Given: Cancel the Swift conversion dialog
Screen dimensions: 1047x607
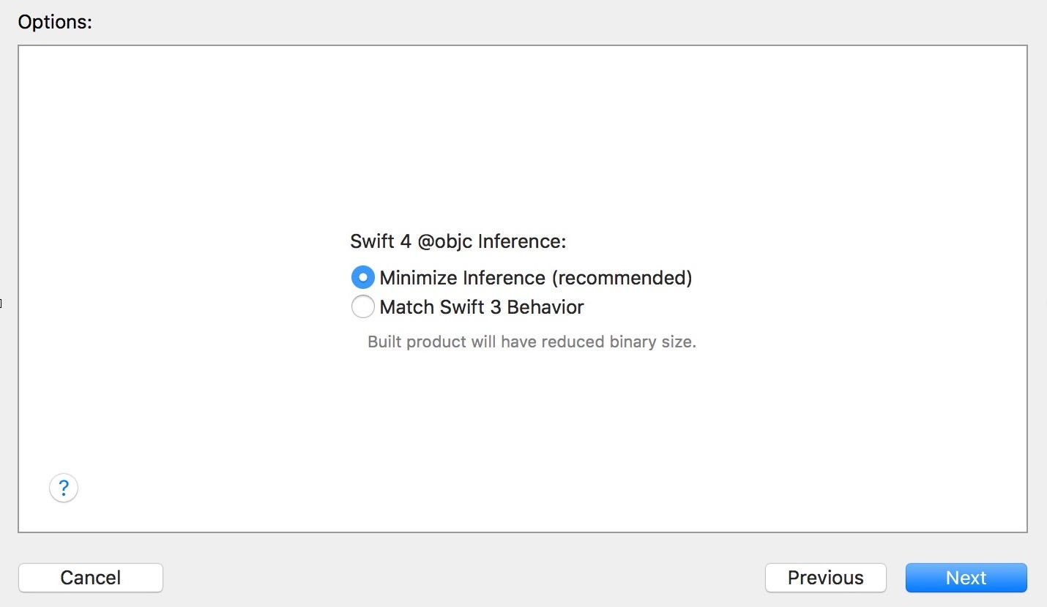Looking at the screenshot, I should [90, 578].
